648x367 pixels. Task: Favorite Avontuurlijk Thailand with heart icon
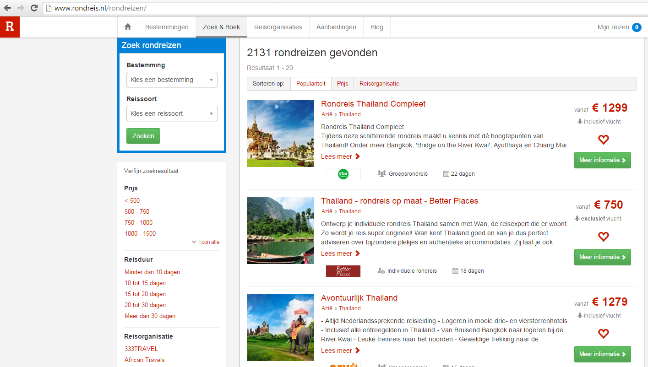point(603,334)
